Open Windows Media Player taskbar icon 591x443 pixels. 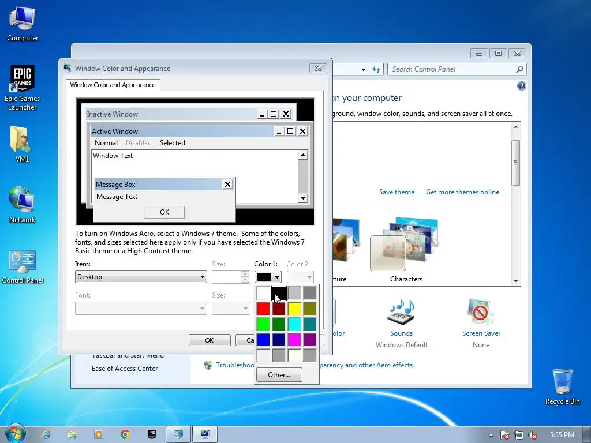[x=98, y=434]
